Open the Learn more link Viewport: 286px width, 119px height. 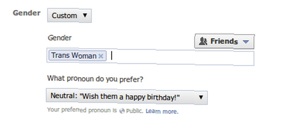coord(162,111)
